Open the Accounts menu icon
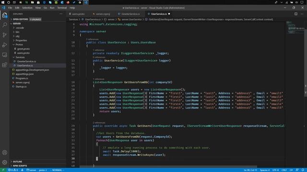 5,152
